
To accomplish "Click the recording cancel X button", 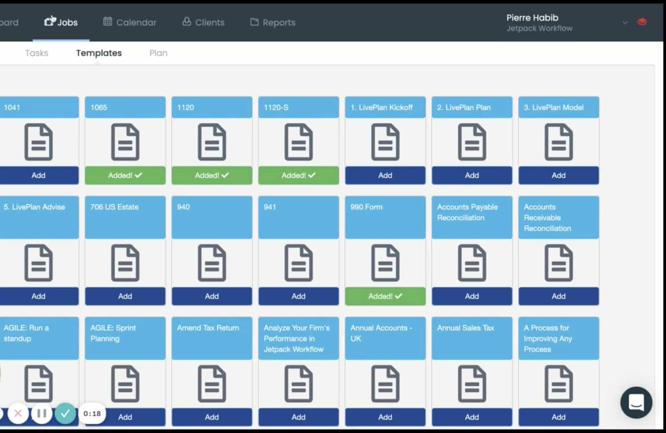I will [18, 413].
